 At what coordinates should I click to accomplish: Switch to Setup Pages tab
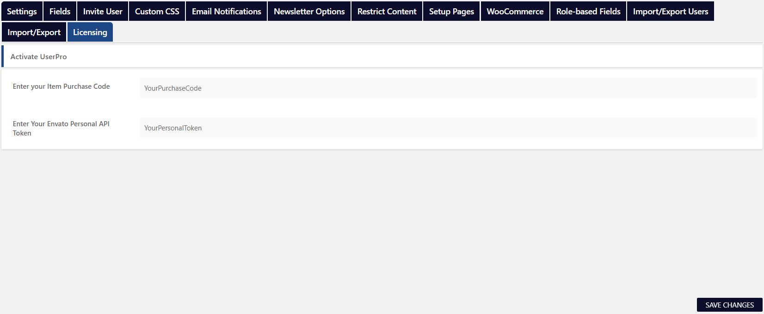pos(451,11)
